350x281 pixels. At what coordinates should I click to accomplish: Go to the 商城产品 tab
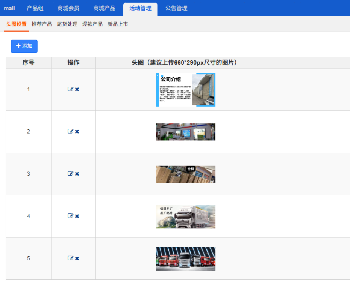pos(104,8)
